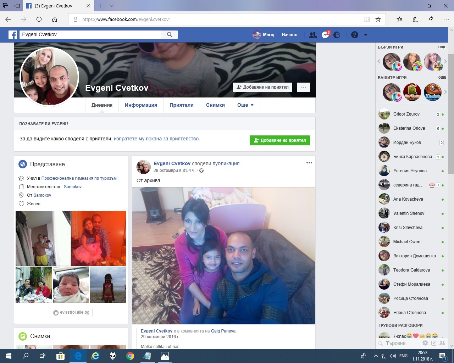Switch to the Приятели tab
This screenshot has width=454, height=363.
pyautogui.click(x=182, y=105)
